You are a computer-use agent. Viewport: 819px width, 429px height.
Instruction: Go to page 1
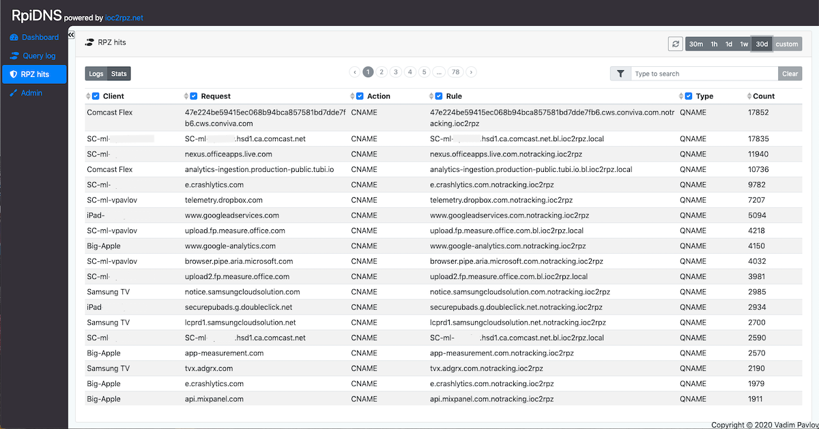[x=369, y=72]
